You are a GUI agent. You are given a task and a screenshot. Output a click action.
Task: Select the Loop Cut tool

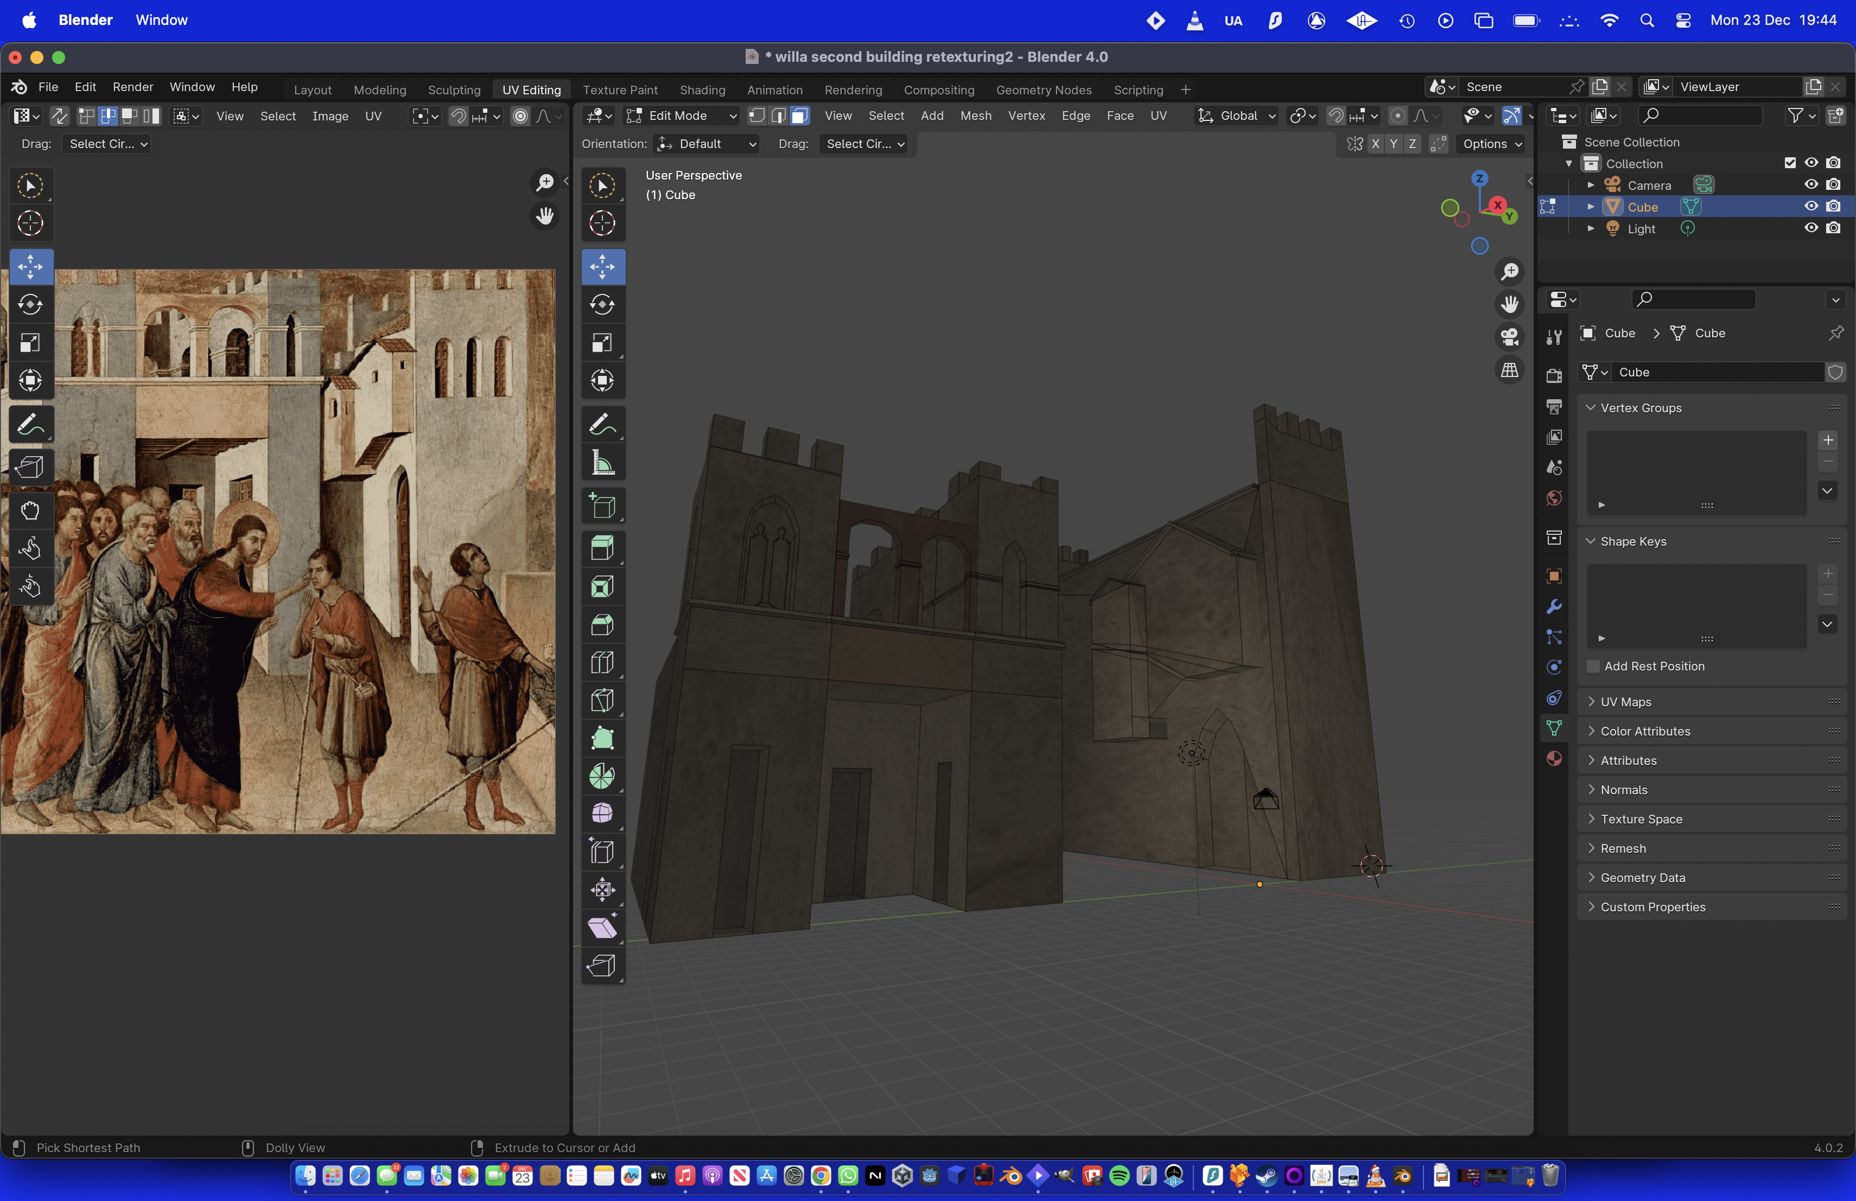click(602, 662)
